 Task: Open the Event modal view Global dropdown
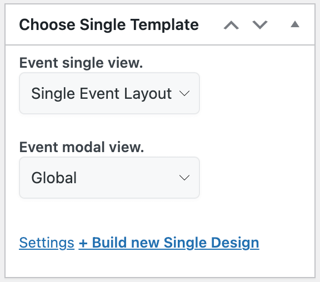(x=109, y=178)
